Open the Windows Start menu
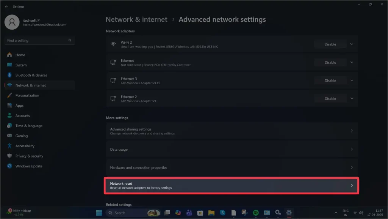Viewport: 388px width, 219px height. (x=99, y=213)
